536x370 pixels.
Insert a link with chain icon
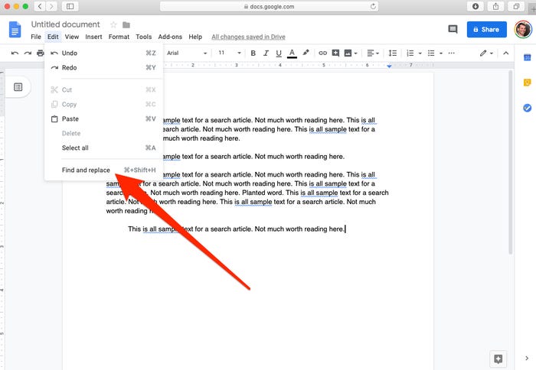pyautogui.click(x=322, y=53)
